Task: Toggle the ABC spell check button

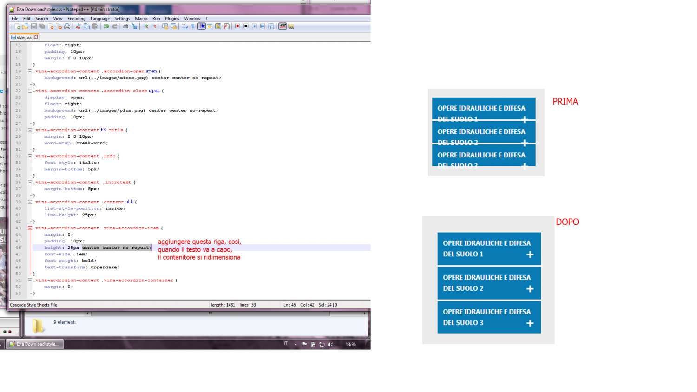Action: pyautogui.click(x=283, y=26)
